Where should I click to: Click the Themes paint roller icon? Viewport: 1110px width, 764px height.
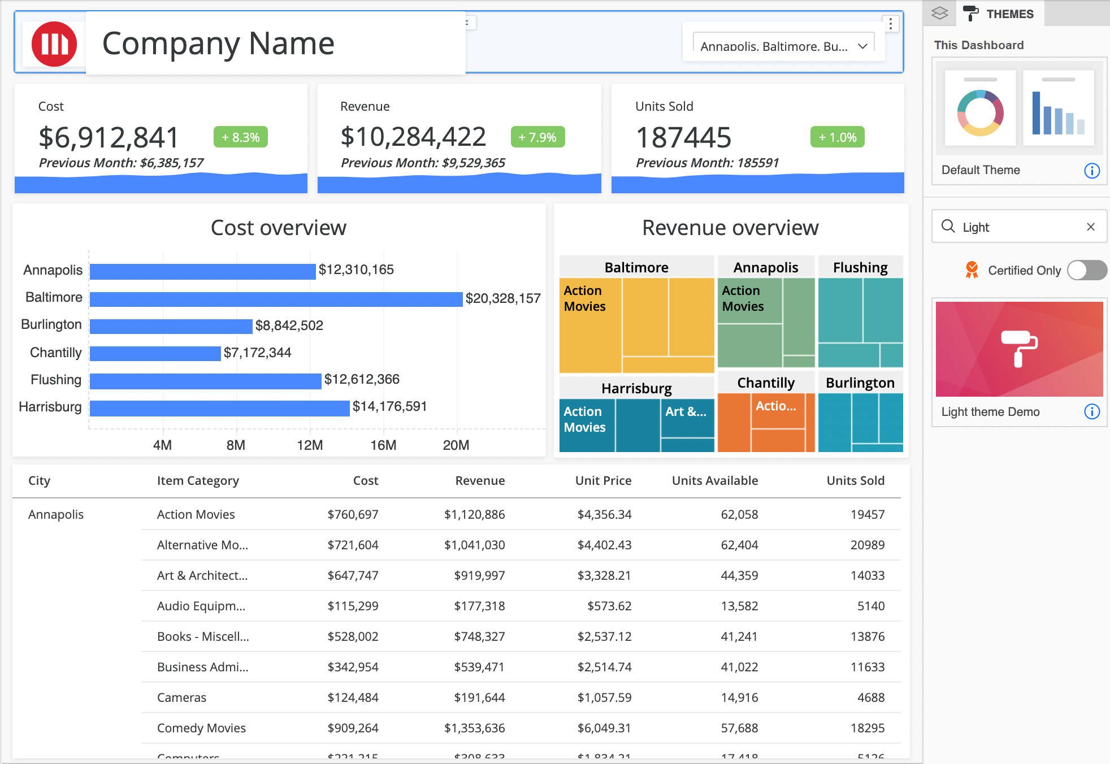pos(970,13)
